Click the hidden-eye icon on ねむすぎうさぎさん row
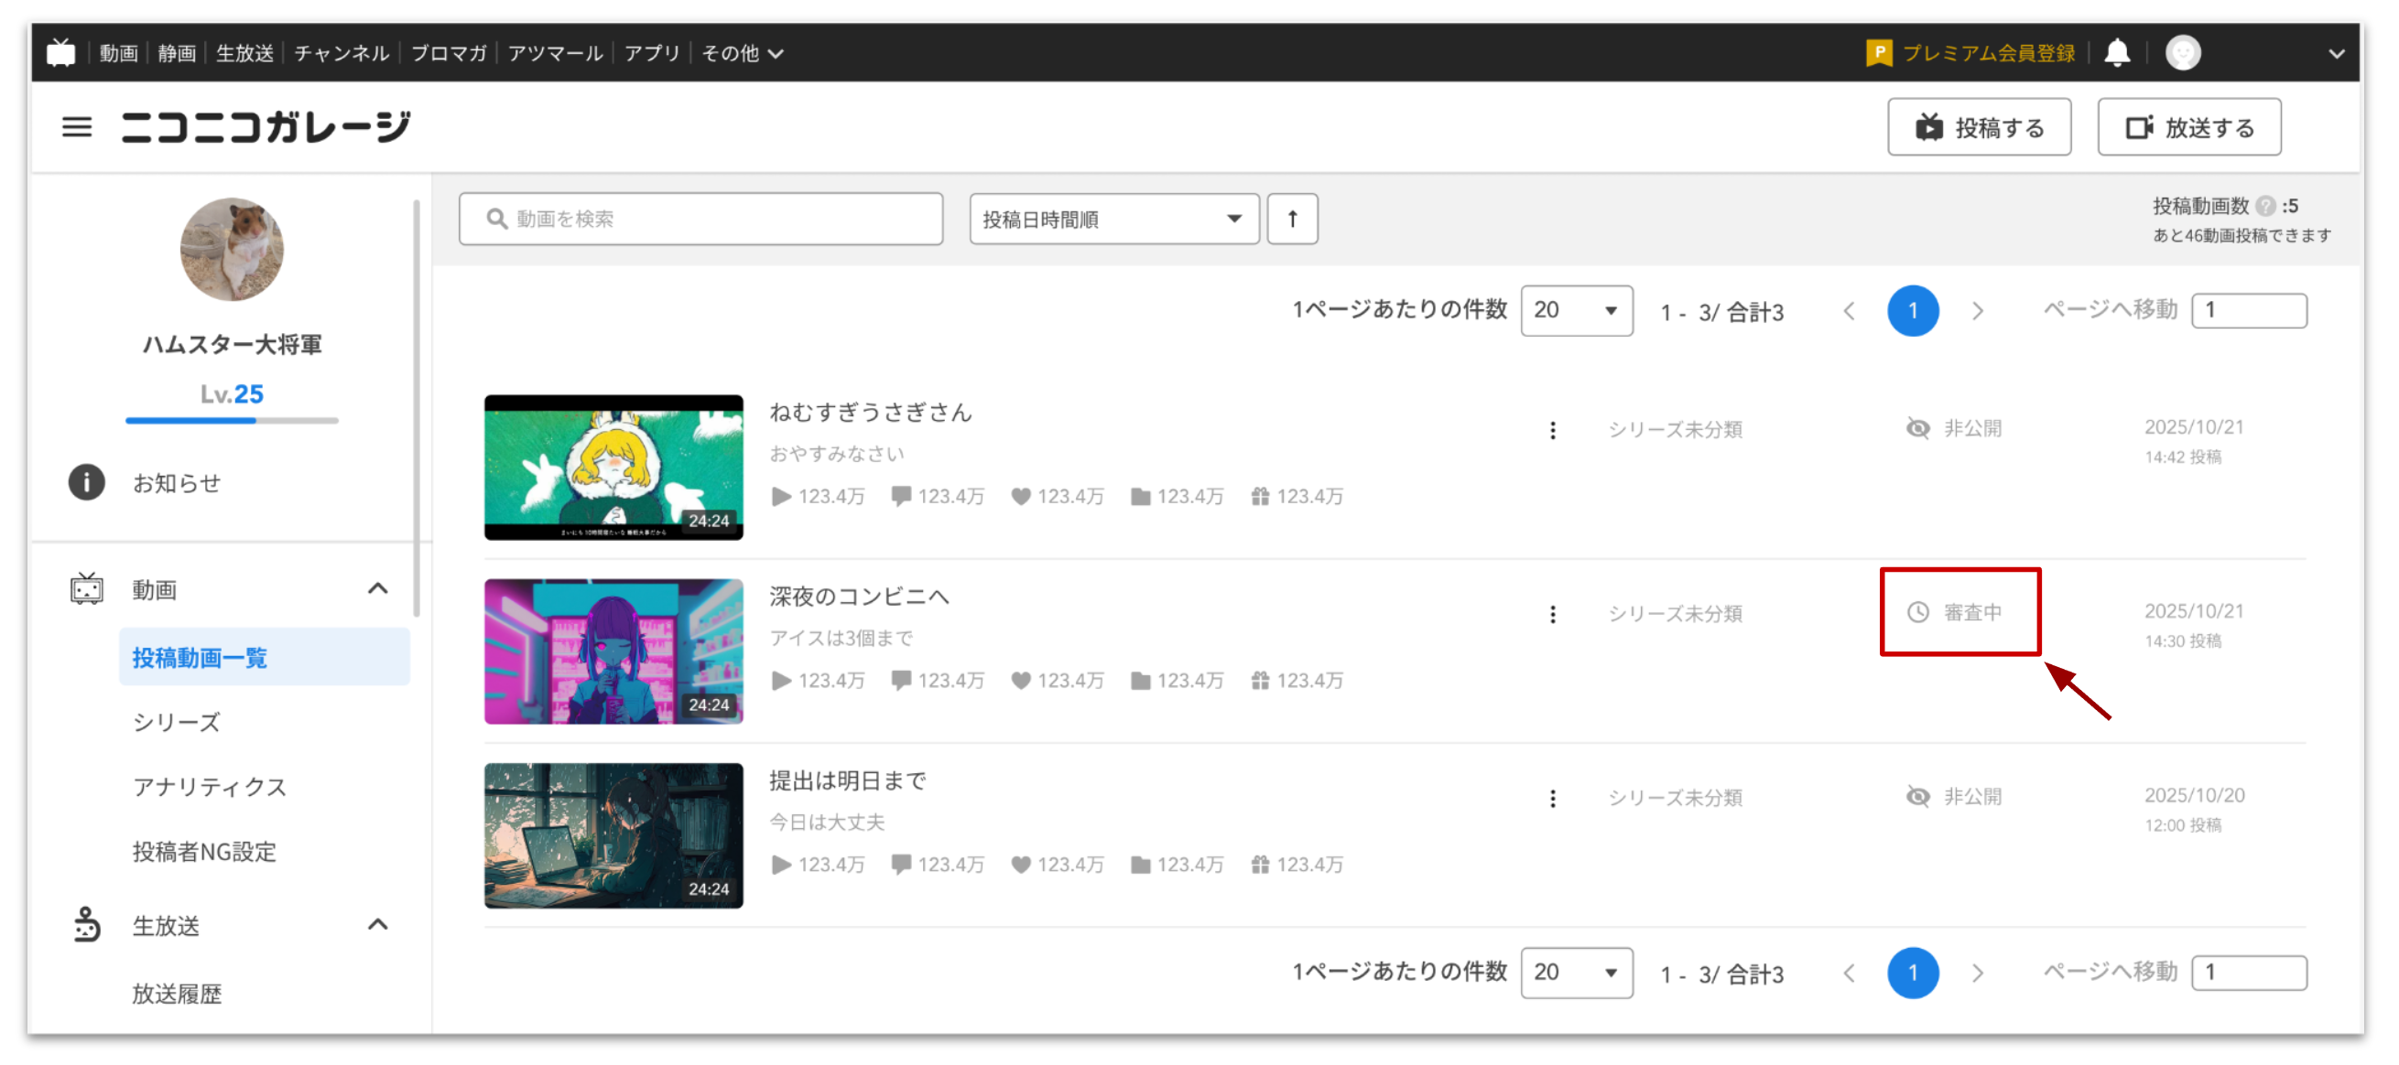This screenshot has height=1065, width=2399. pyautogui.click(x=1917, y=428)
